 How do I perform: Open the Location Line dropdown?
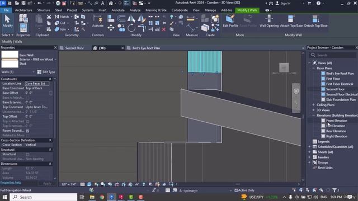pyautogui.click(x=37, y=83)
